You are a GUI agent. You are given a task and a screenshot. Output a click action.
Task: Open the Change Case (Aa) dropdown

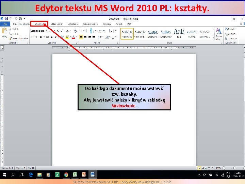[x=68, y=31]
